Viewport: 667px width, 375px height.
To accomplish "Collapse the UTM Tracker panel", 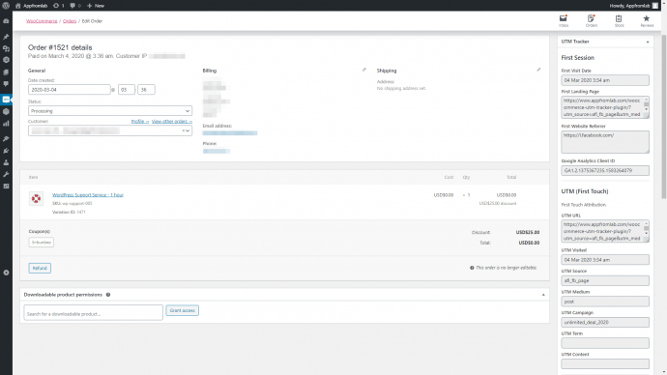I will tap(648, 42).
